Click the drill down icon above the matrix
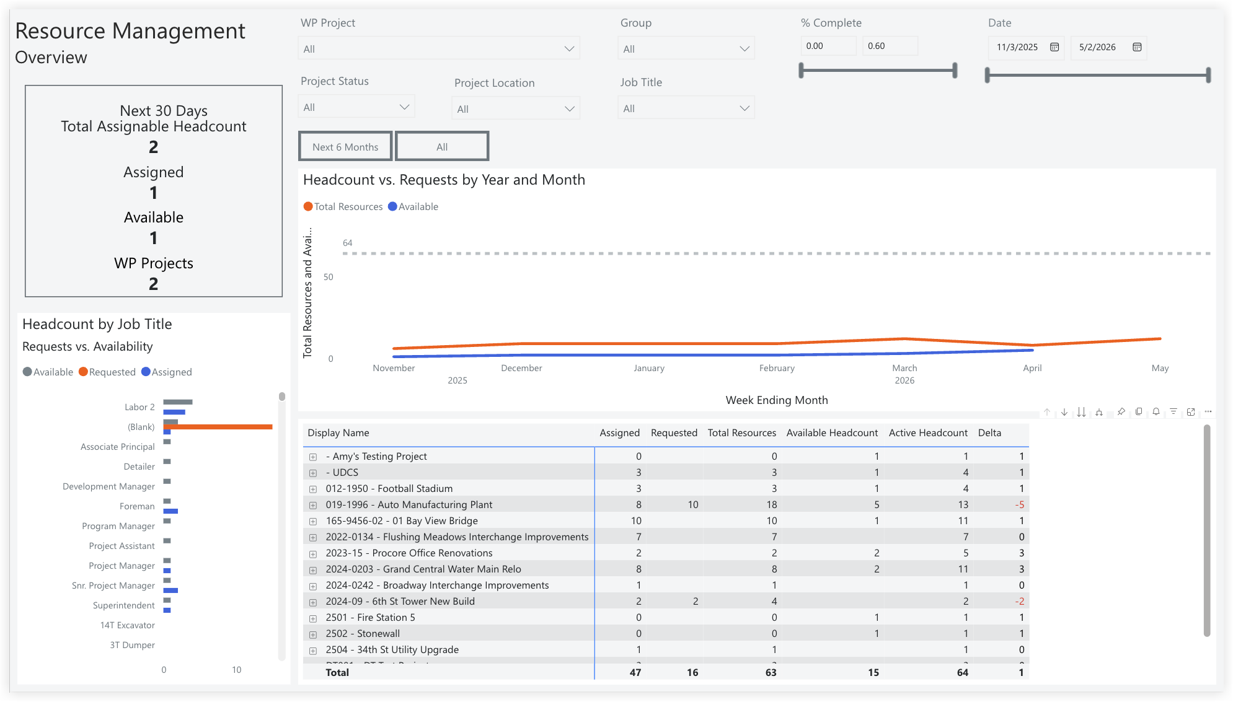Viewport: 1233px width, 702px height. coord(1064,412)
